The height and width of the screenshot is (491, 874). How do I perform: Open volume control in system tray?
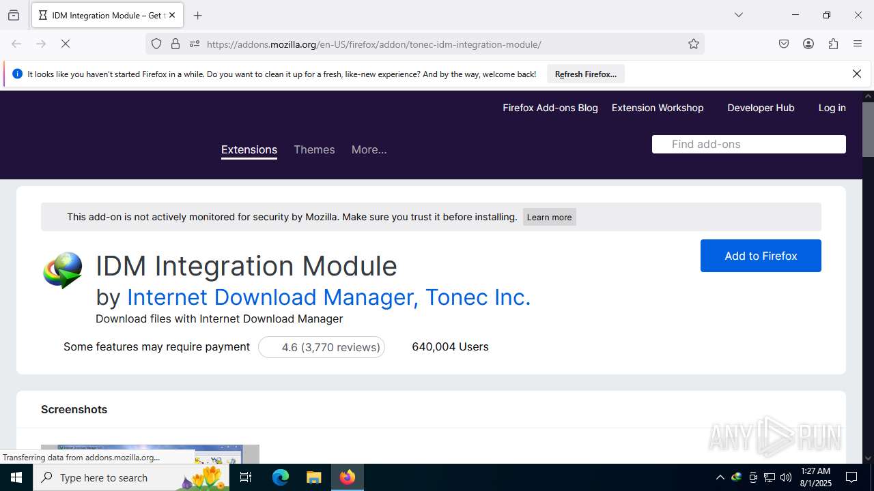click(786, 477)
